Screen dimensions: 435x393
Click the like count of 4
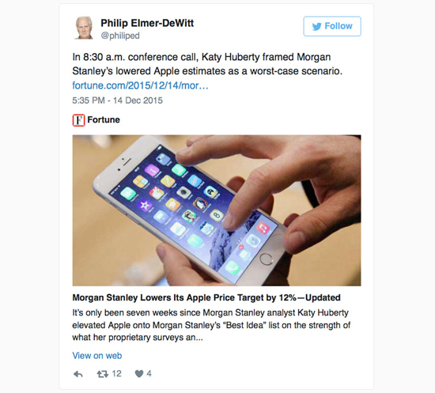coord(149,374)
